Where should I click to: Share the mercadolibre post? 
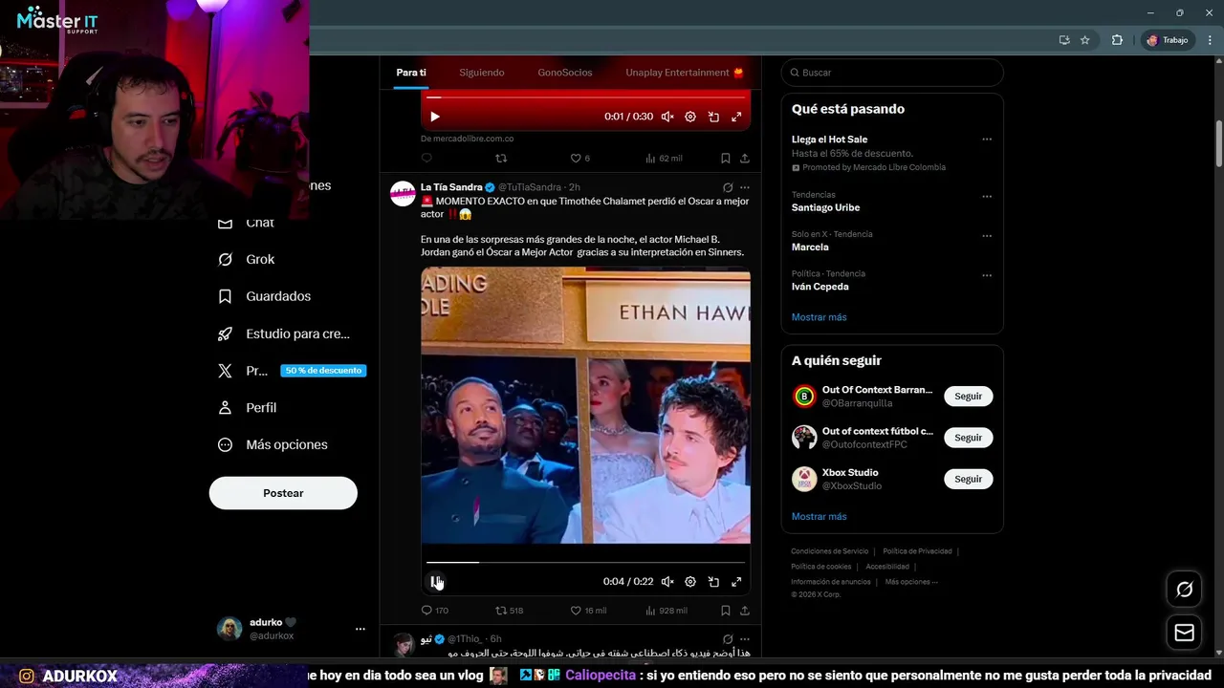[745, 159]
